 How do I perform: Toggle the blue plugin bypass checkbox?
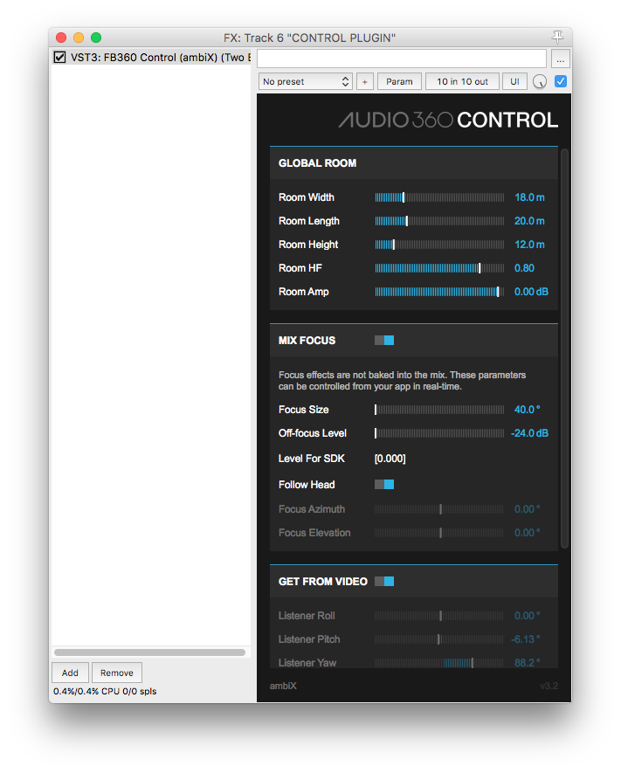[x=561, y=81]
